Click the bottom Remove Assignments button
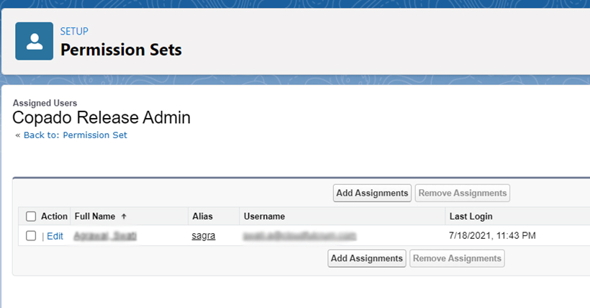This screenshot has width=590, height=308. click(x=457, y=258)
